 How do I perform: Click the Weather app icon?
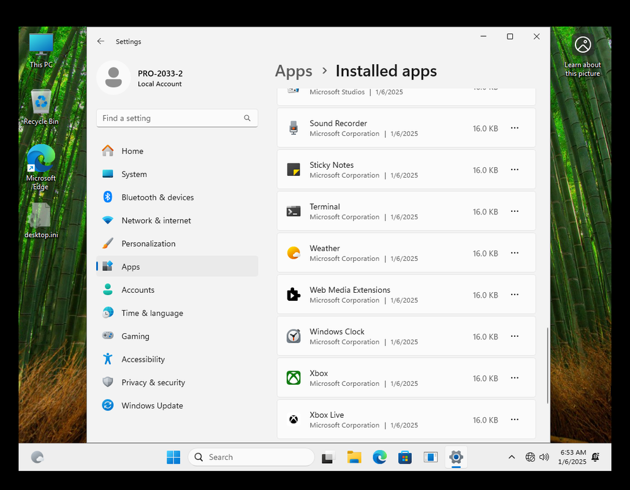294,253
